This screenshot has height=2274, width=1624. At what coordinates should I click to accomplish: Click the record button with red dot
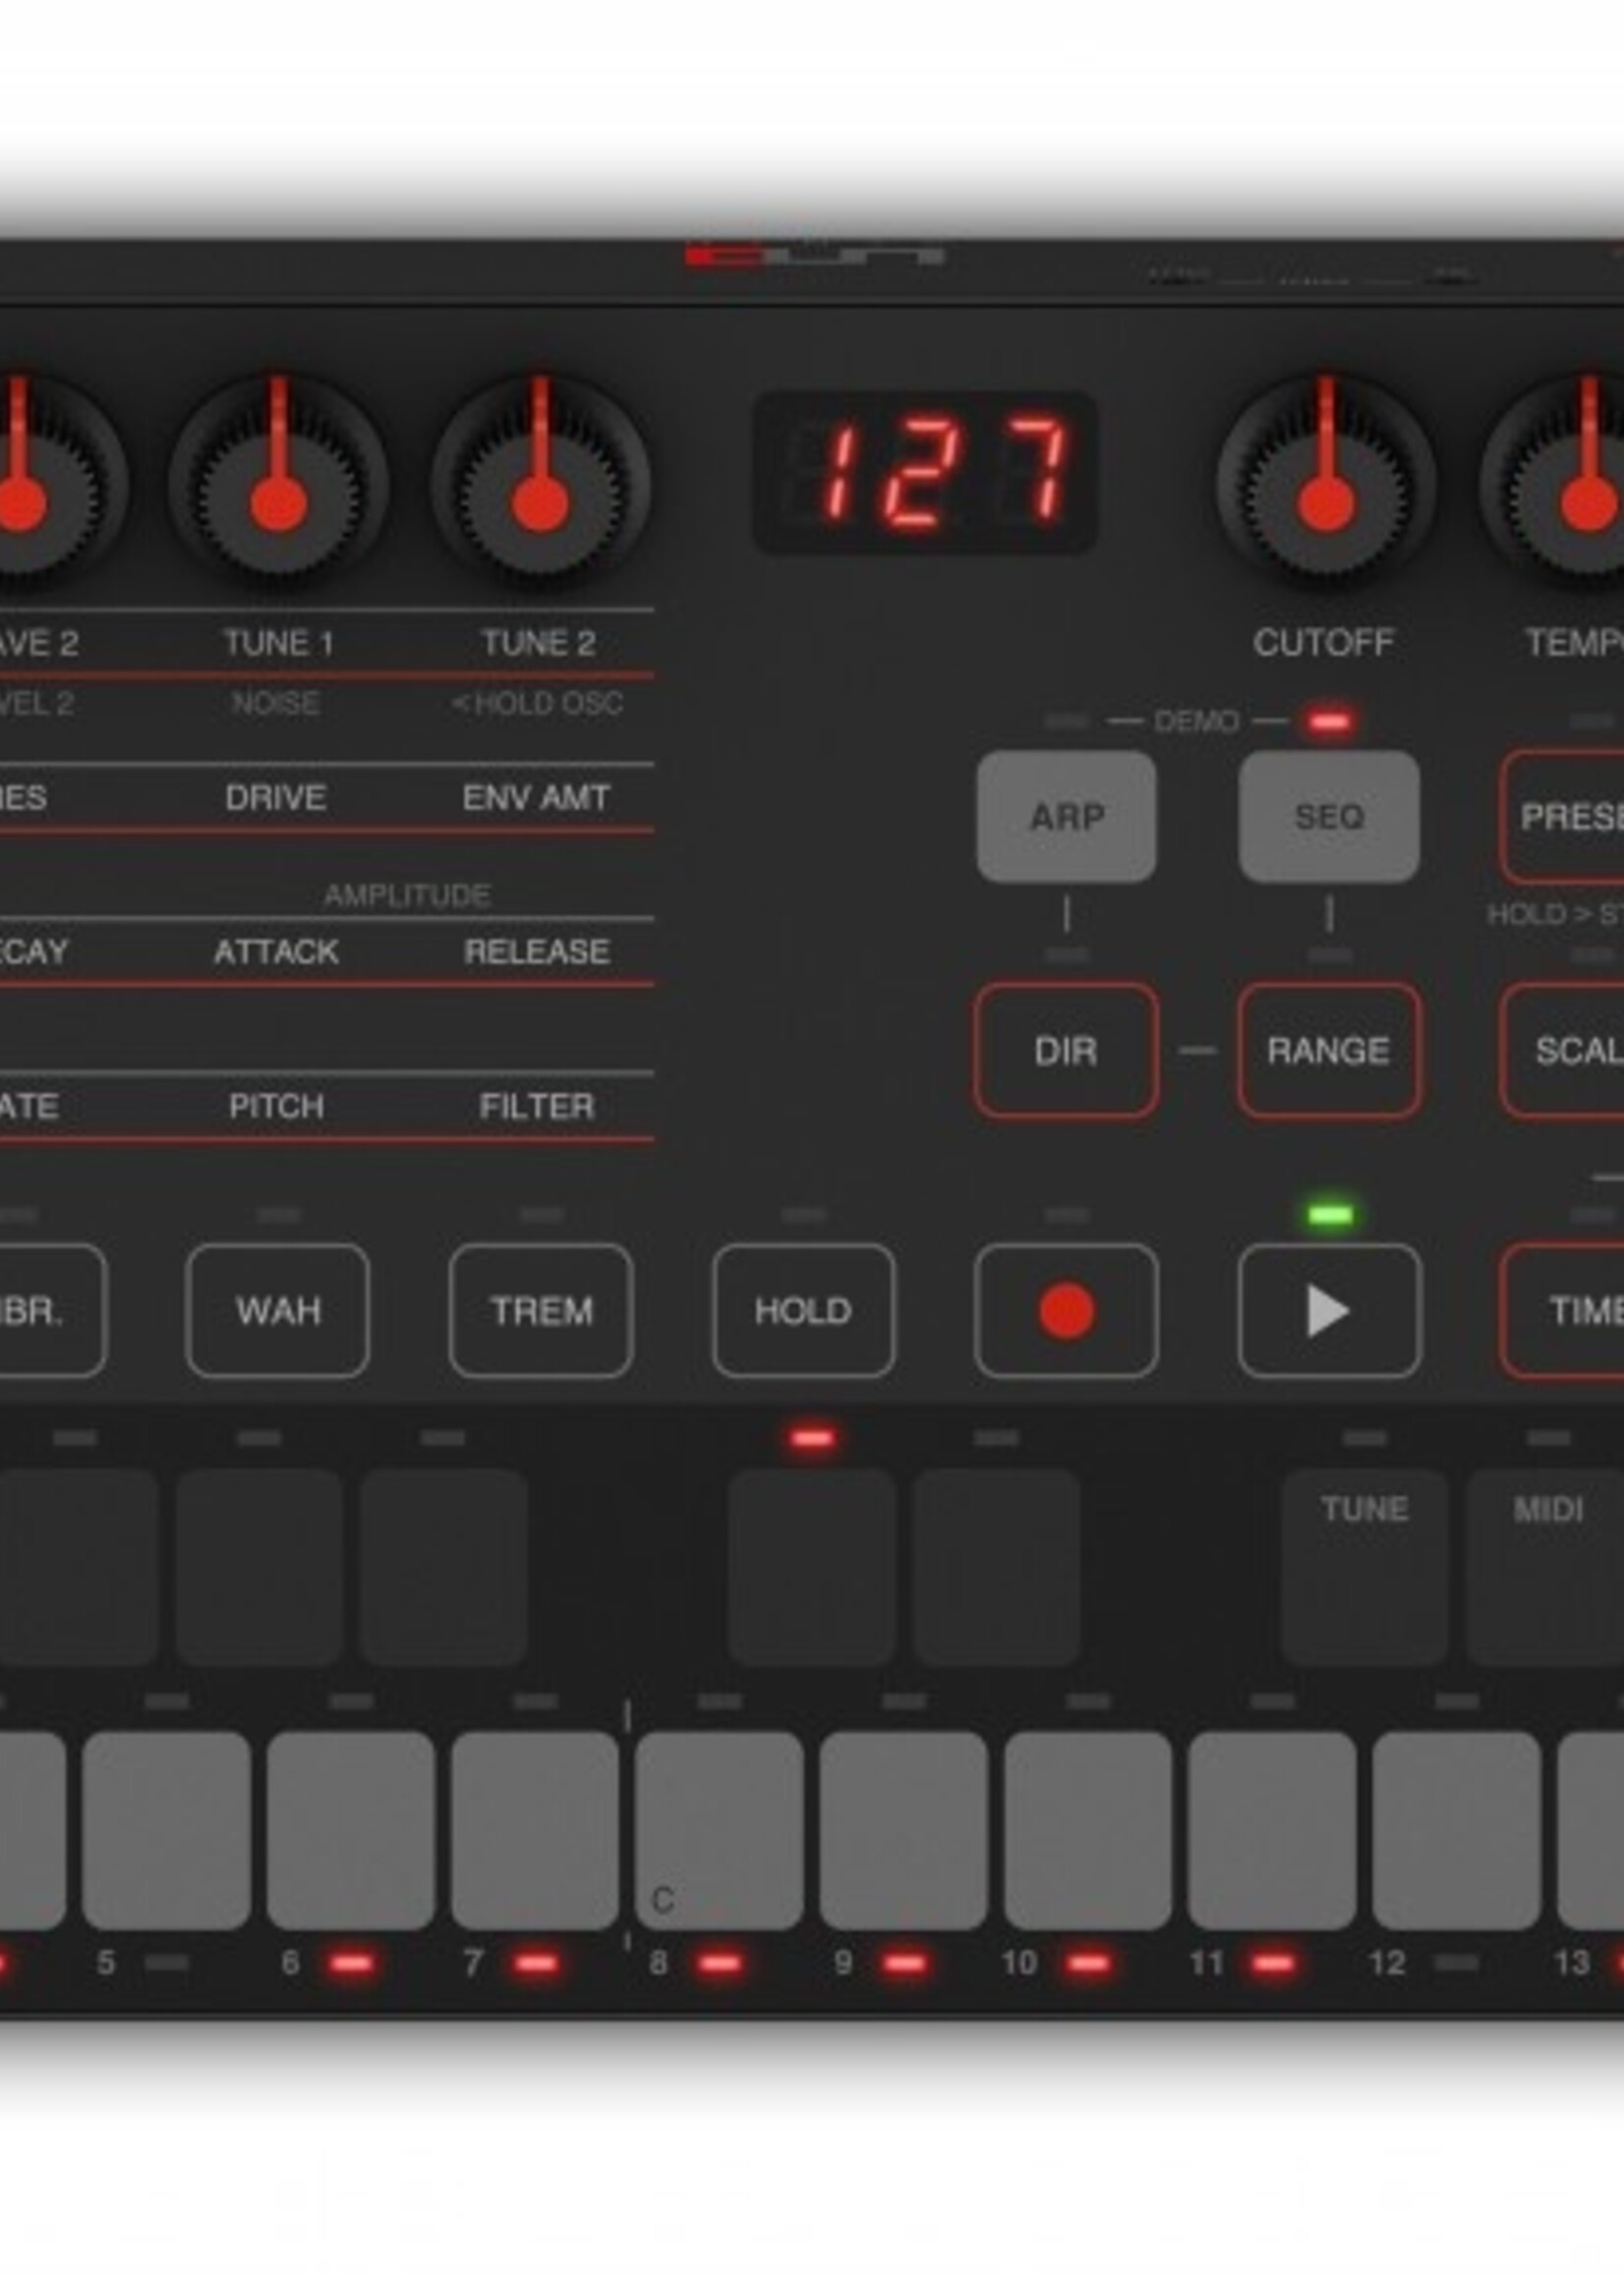(x=1066, y=1310)
